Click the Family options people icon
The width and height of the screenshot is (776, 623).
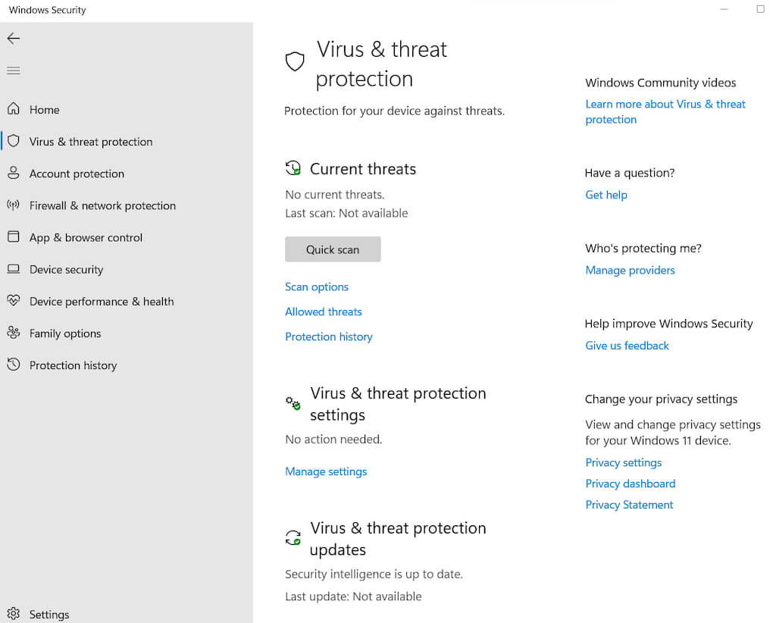point(14,333)
